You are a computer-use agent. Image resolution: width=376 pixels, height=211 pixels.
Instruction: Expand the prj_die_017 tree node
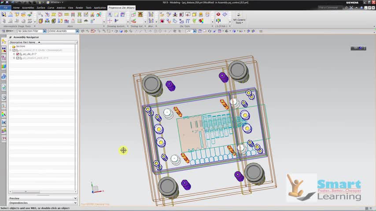[14, 54]
